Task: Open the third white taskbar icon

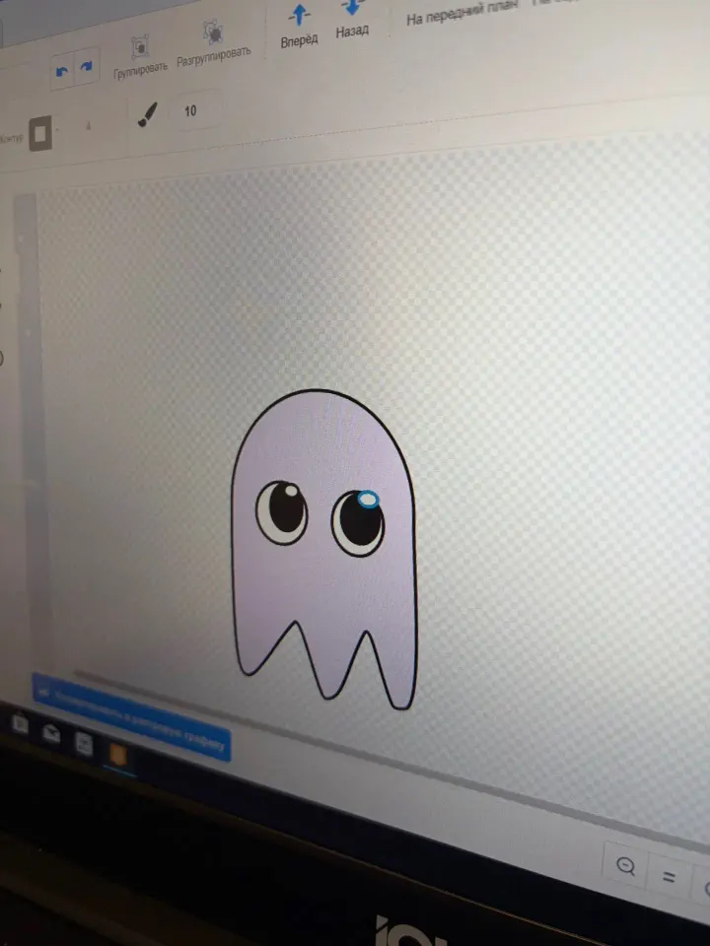Action: coord(83,744)
